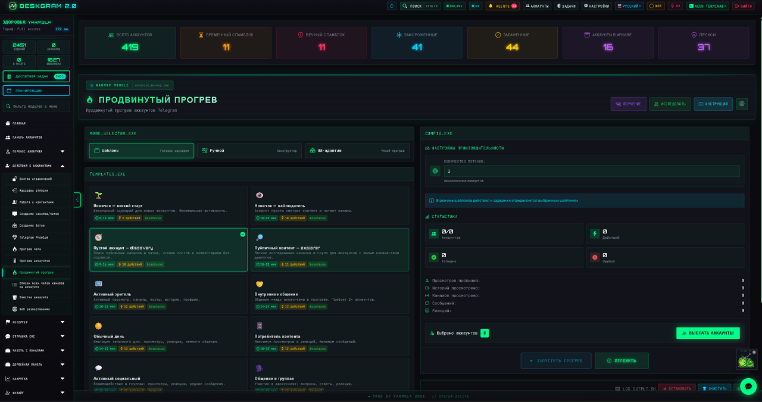Expand the Работа с каналами section
This screenshot has width=762, height=402.
tap(36, 350)
